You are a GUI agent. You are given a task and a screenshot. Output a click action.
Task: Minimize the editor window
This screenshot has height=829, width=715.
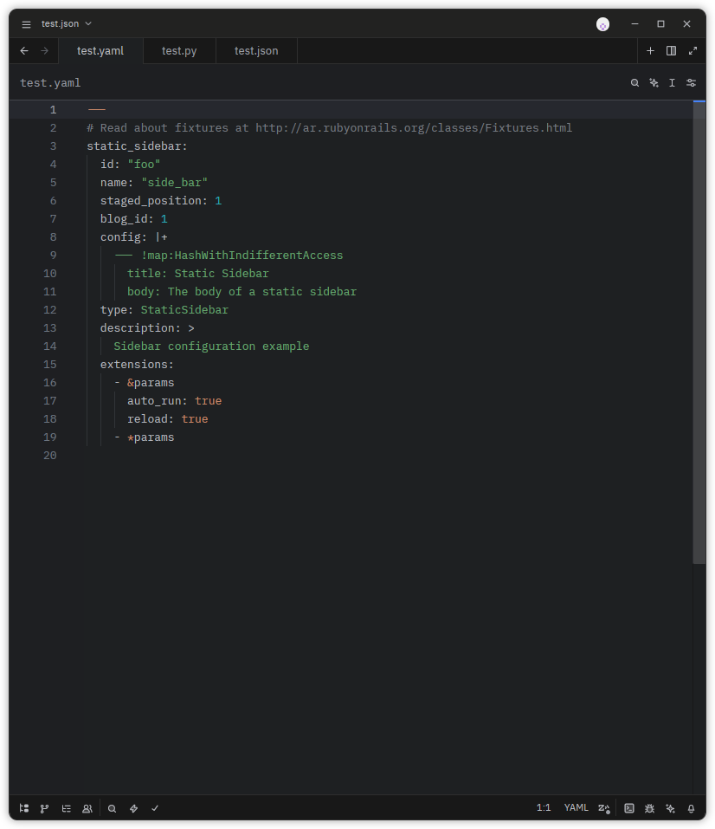coord(634,24)
